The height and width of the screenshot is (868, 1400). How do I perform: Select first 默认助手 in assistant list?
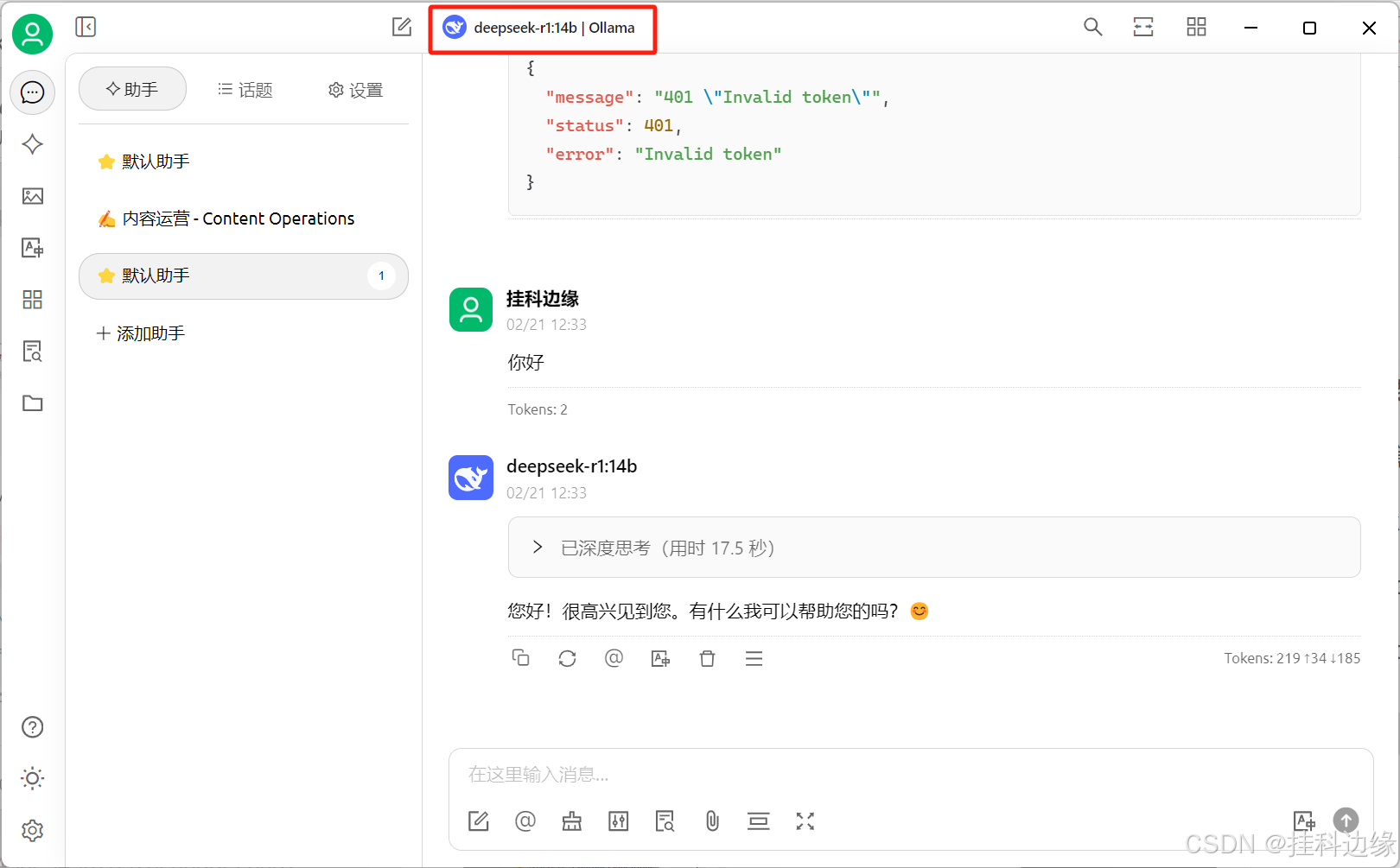(243, 162)
